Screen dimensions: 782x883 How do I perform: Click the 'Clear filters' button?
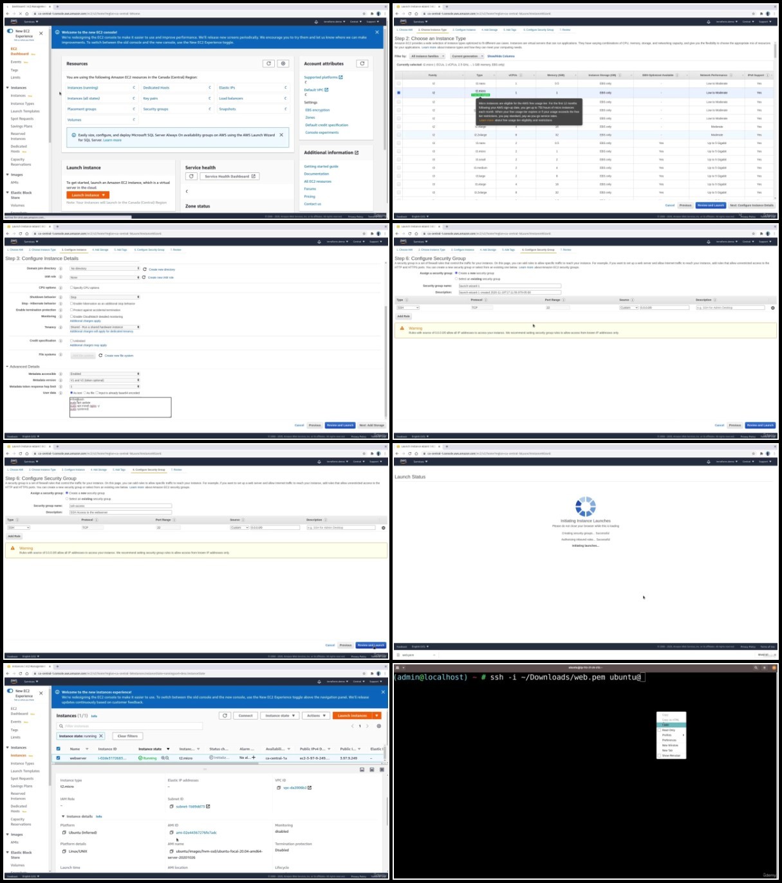point(127,736)
